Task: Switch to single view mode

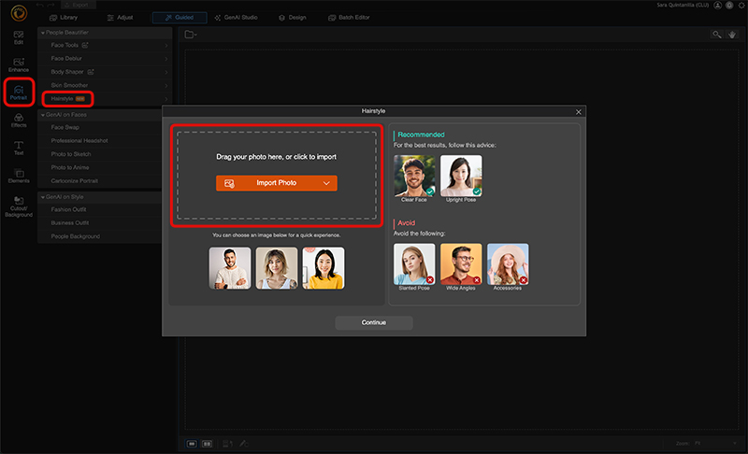Action: pyautogui.click(x=192, y=444)
